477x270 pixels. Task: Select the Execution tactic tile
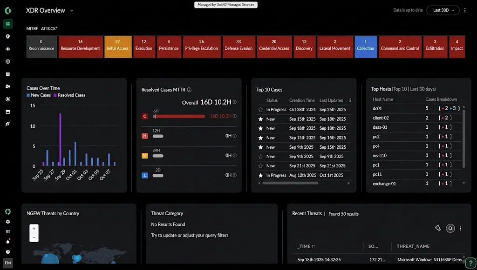144,47
